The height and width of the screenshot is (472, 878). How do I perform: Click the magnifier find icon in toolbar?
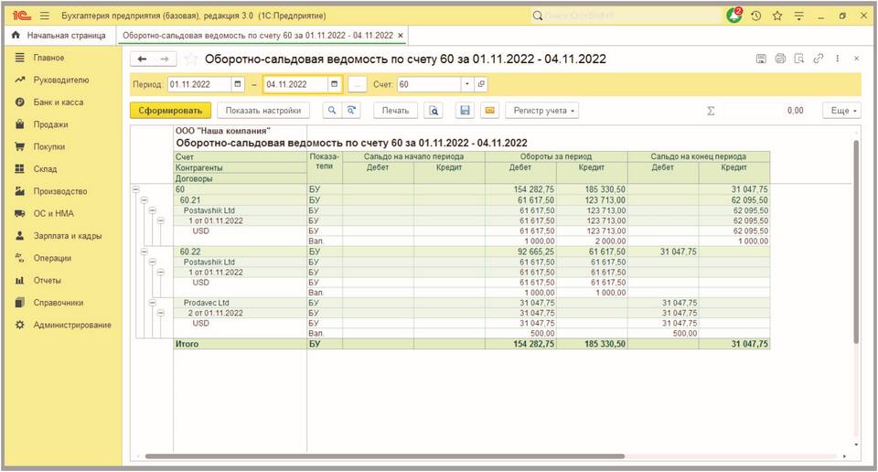click(x=332, y=111)
